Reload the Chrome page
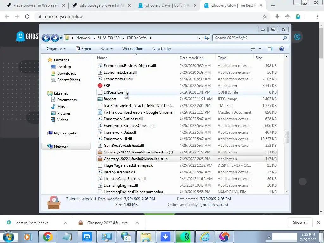 (27, 16)
